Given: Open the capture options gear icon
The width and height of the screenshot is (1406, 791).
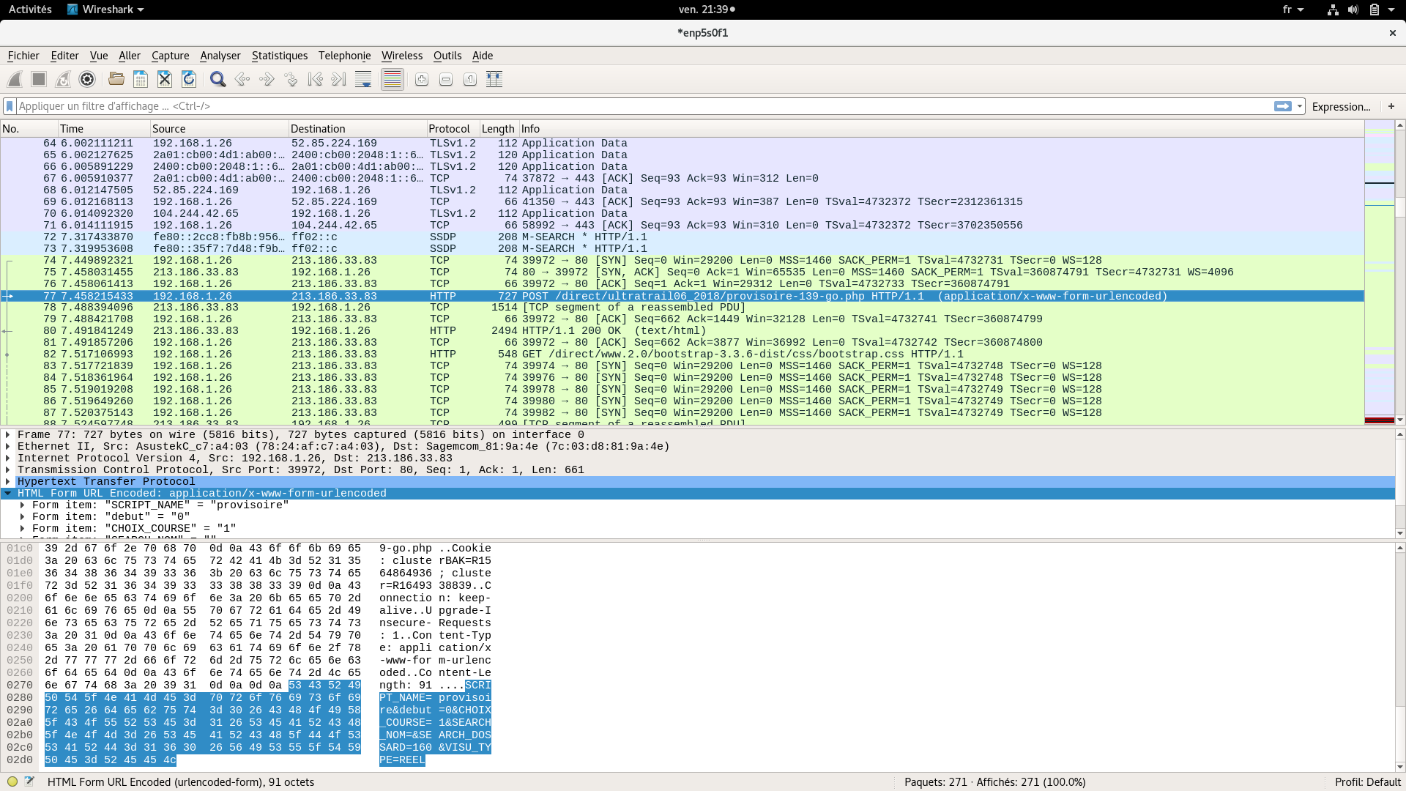Looking at the screenshot, I should tap(87, 79).
